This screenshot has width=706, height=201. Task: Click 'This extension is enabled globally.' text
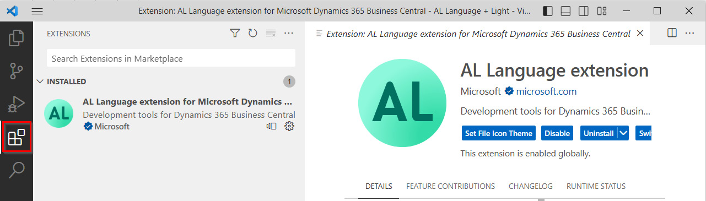[x=525, y=154]
